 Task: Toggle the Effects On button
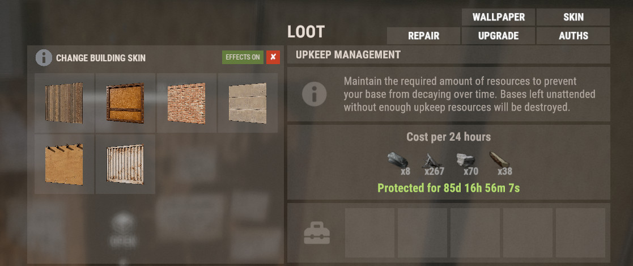click(x=243, y=57)
